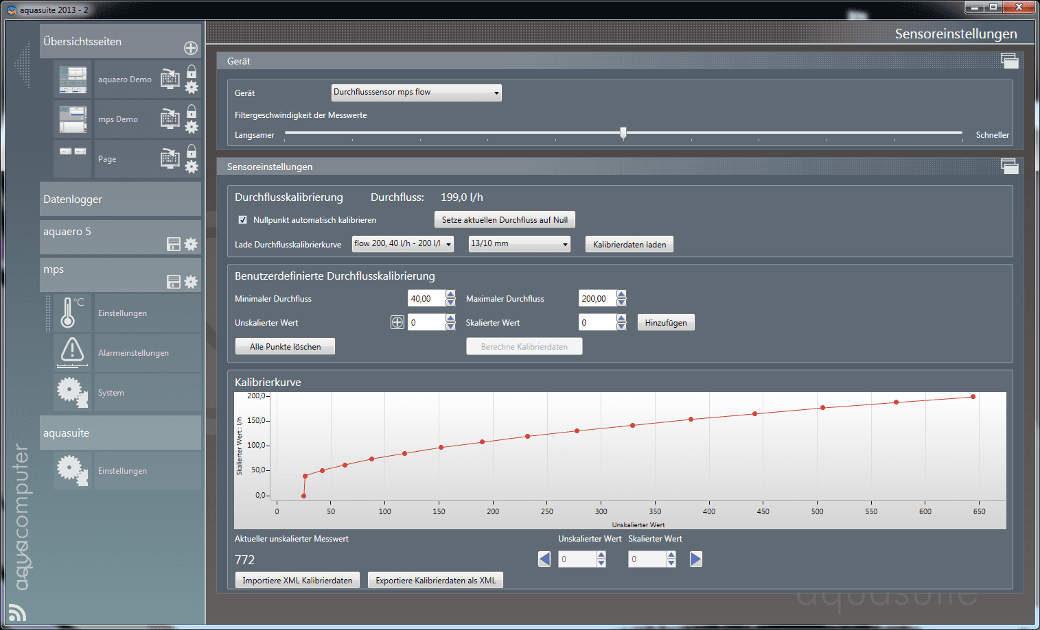Open mps Demo page thumbnail
Viewport: 1040px width, 630px height.
click(73, 119)
